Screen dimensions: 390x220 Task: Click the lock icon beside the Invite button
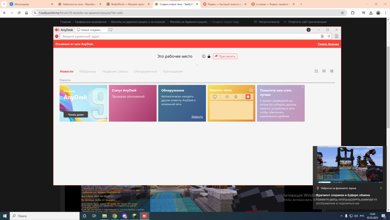click(209, 56)
